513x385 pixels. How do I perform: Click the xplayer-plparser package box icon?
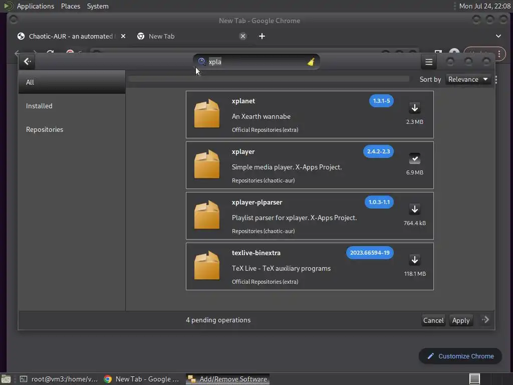coord(207,215)
